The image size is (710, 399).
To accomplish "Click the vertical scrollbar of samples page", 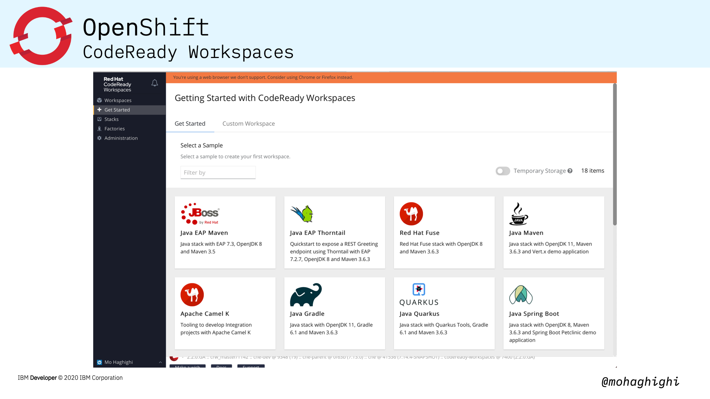I will (x=615, y=154).
